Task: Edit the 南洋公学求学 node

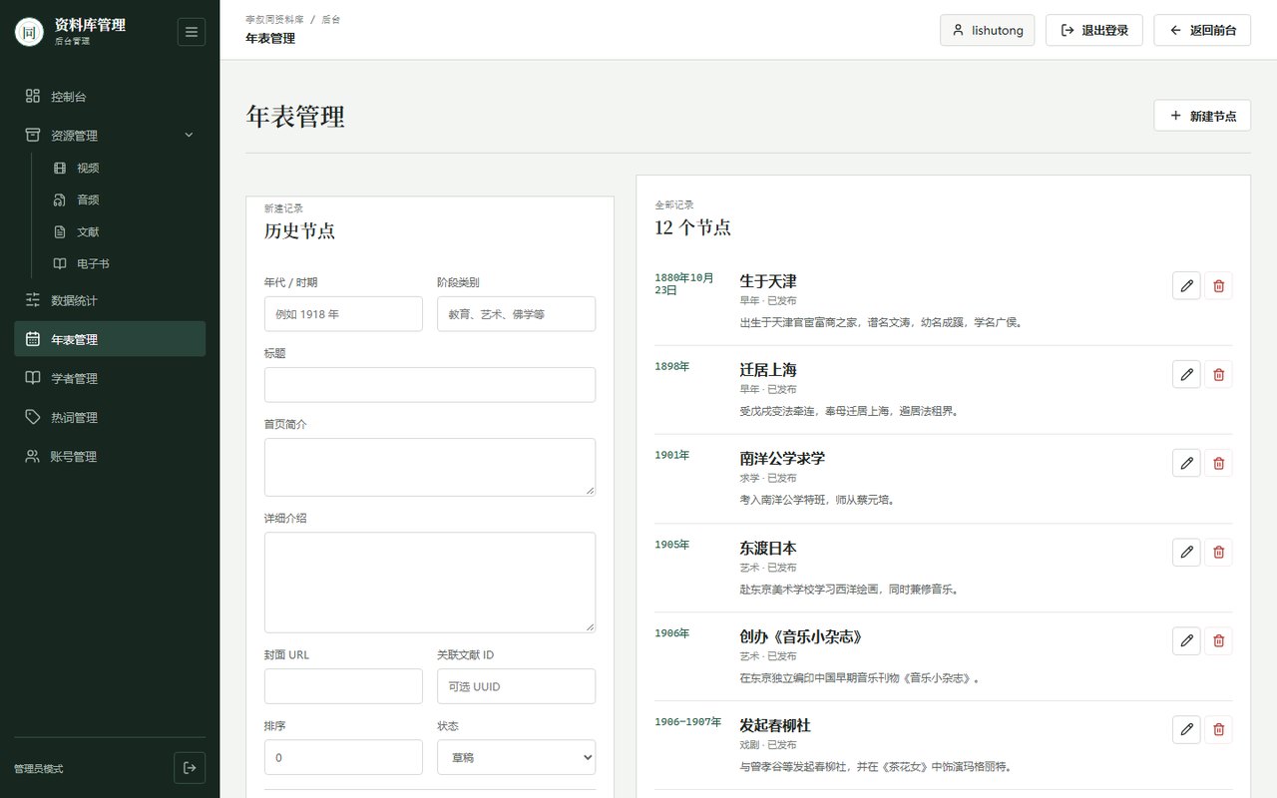Action: pyautogui.click(x=1186, y=464)
